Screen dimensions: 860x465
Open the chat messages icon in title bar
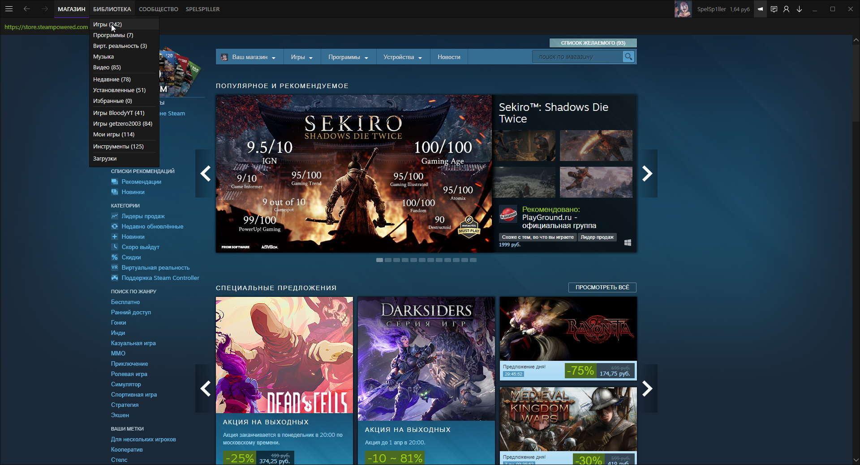[x=774, y=9]
